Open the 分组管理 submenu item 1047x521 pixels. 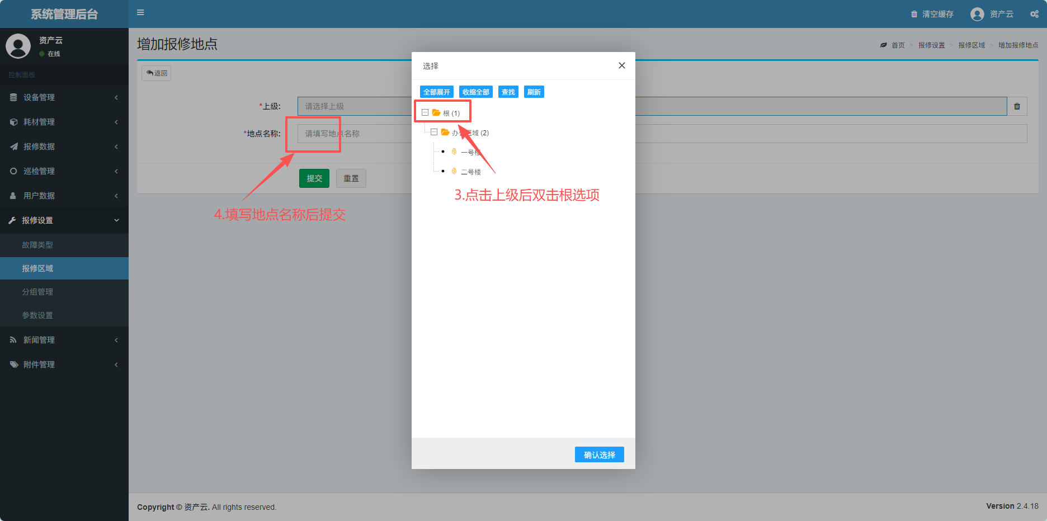(x=37, y=292)
